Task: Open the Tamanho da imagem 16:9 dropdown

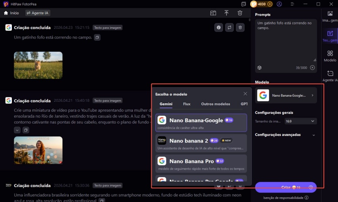Action: (x=300, y=121)
